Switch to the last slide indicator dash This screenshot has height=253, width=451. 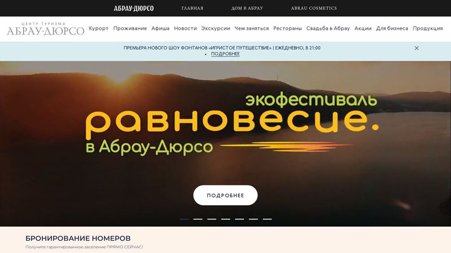[x=267, y=219]
